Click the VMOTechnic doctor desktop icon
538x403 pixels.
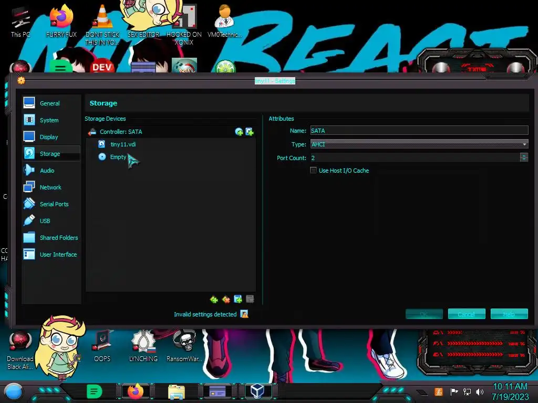click(x=225, y=21)
